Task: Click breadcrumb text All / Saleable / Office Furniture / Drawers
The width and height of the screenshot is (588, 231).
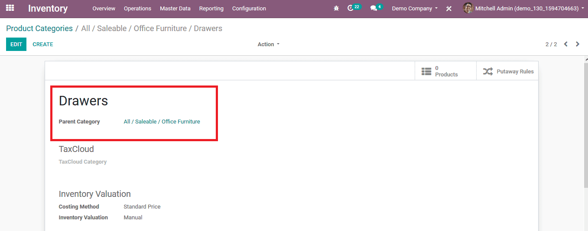Action: click(152, 28)
